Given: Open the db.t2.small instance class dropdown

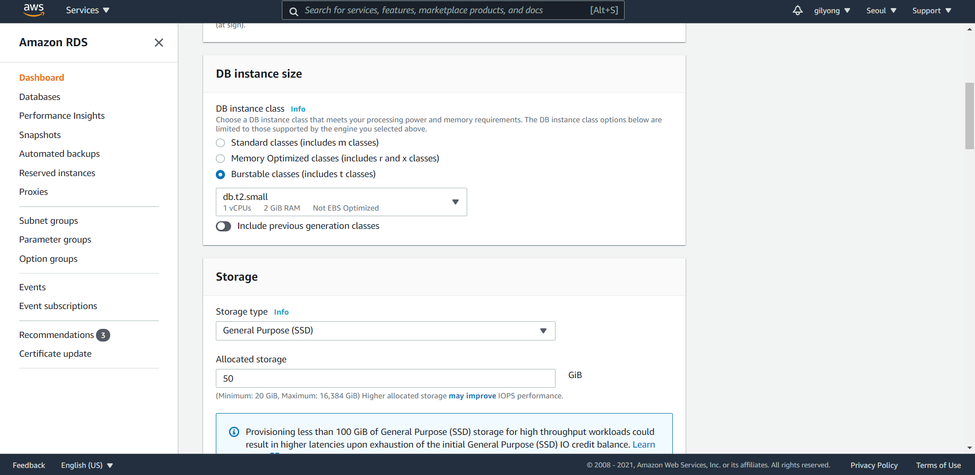Looking at the screenshot, I should coord(341,202).
